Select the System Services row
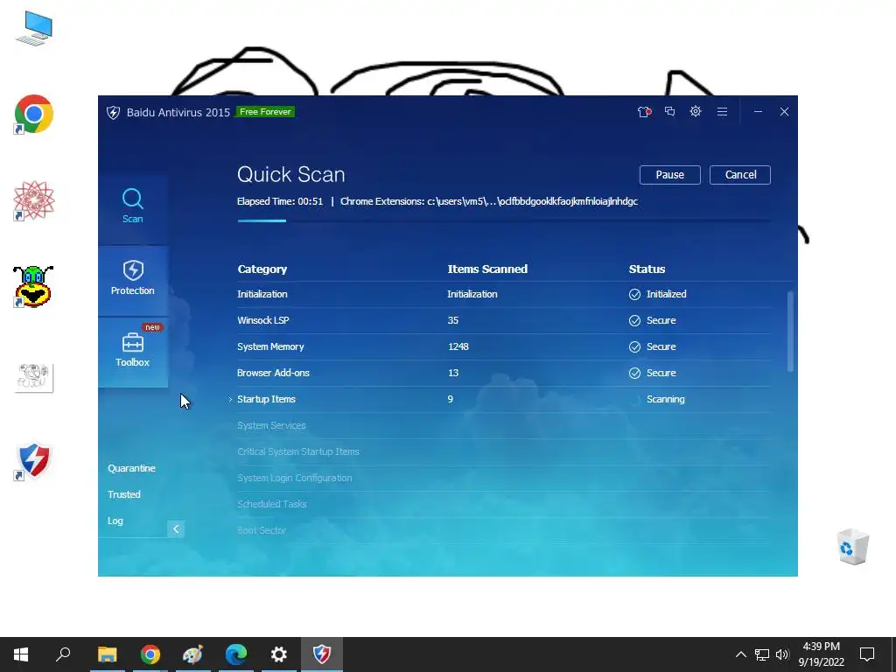The width and height of the screenshot is (896, 672). [504, 426]
